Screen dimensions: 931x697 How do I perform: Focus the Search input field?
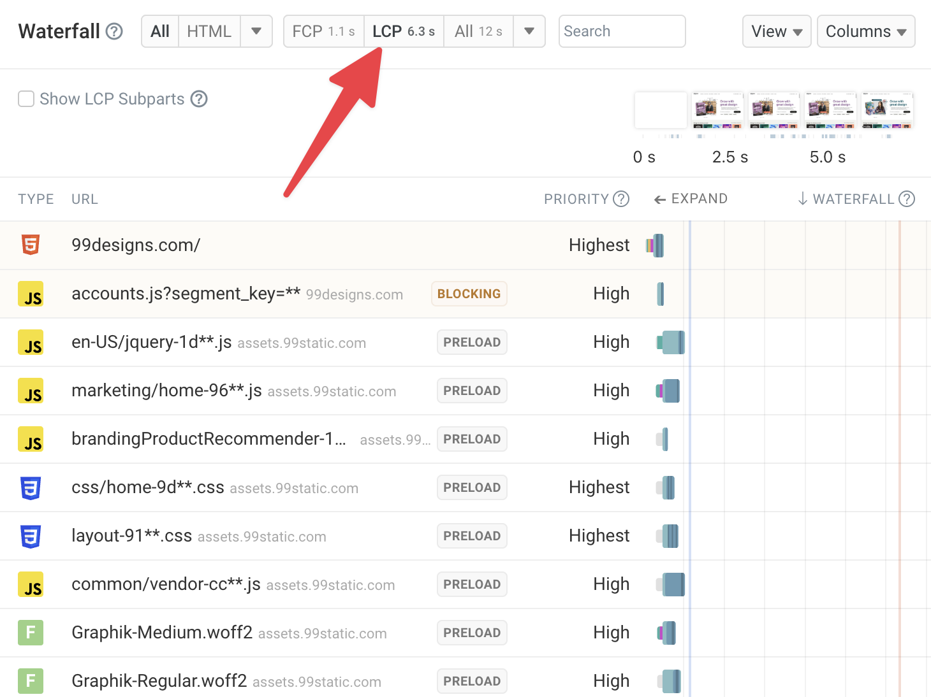(x=622, y=31)
